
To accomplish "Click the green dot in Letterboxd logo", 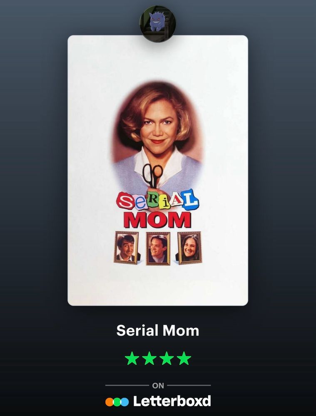I will click(x=117, y=402).
